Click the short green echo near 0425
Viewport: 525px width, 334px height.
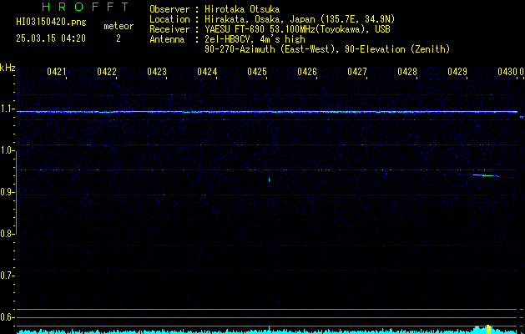(269, 180)
